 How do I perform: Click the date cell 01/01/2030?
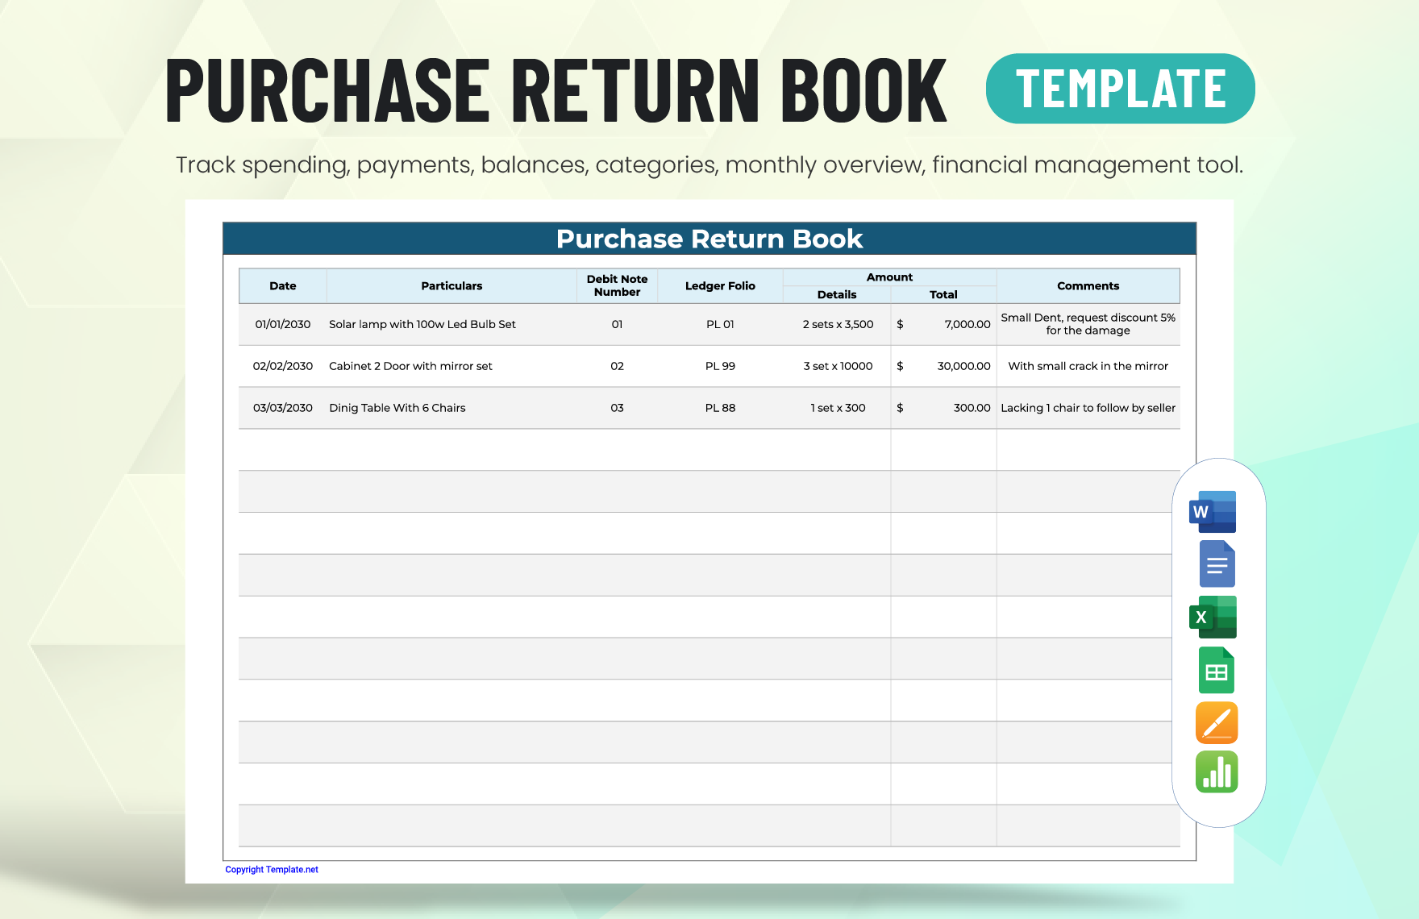point(283,324)
